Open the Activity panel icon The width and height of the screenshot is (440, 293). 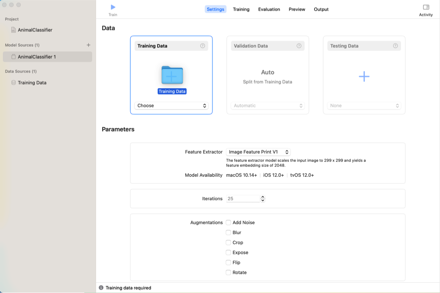(426, 7)
